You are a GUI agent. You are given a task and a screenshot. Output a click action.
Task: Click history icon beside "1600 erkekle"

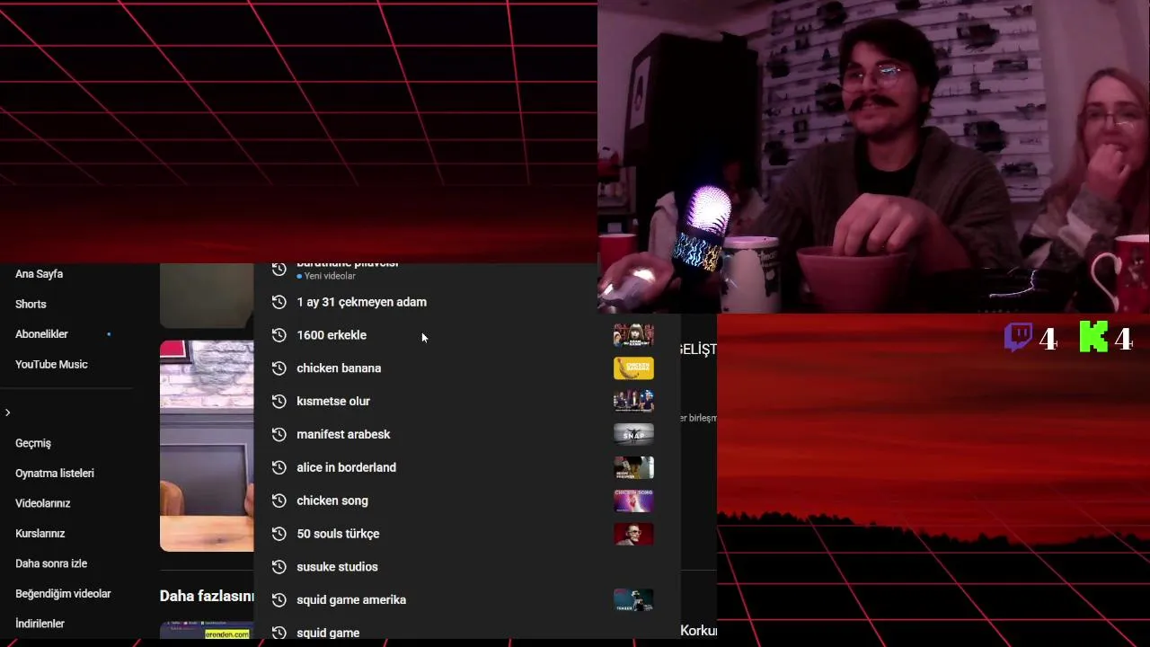[279, 335]
